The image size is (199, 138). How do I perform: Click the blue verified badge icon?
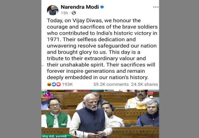pyautogui.click(x=102, y=7)
